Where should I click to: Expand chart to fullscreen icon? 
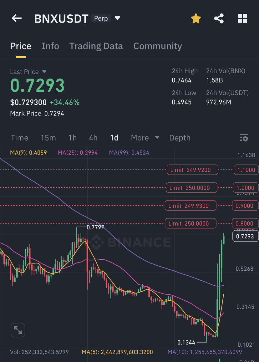pos(18,330)
